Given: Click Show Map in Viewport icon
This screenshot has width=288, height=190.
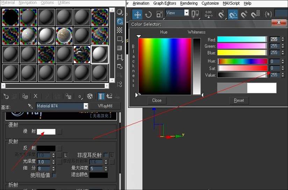Looking at the screenshot, I should [89, 96].
